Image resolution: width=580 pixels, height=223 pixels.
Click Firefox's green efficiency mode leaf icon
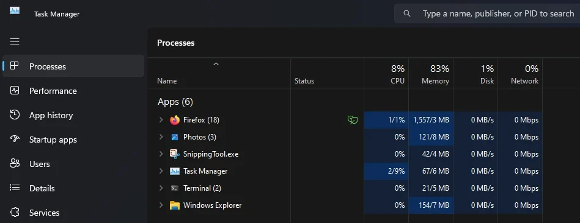coord(353,120)
